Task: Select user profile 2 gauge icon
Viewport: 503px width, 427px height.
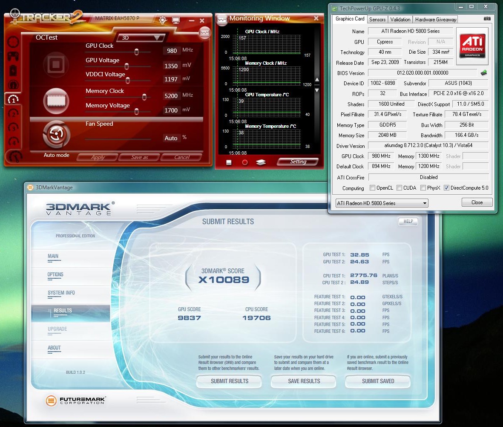Action: point(13,113)
